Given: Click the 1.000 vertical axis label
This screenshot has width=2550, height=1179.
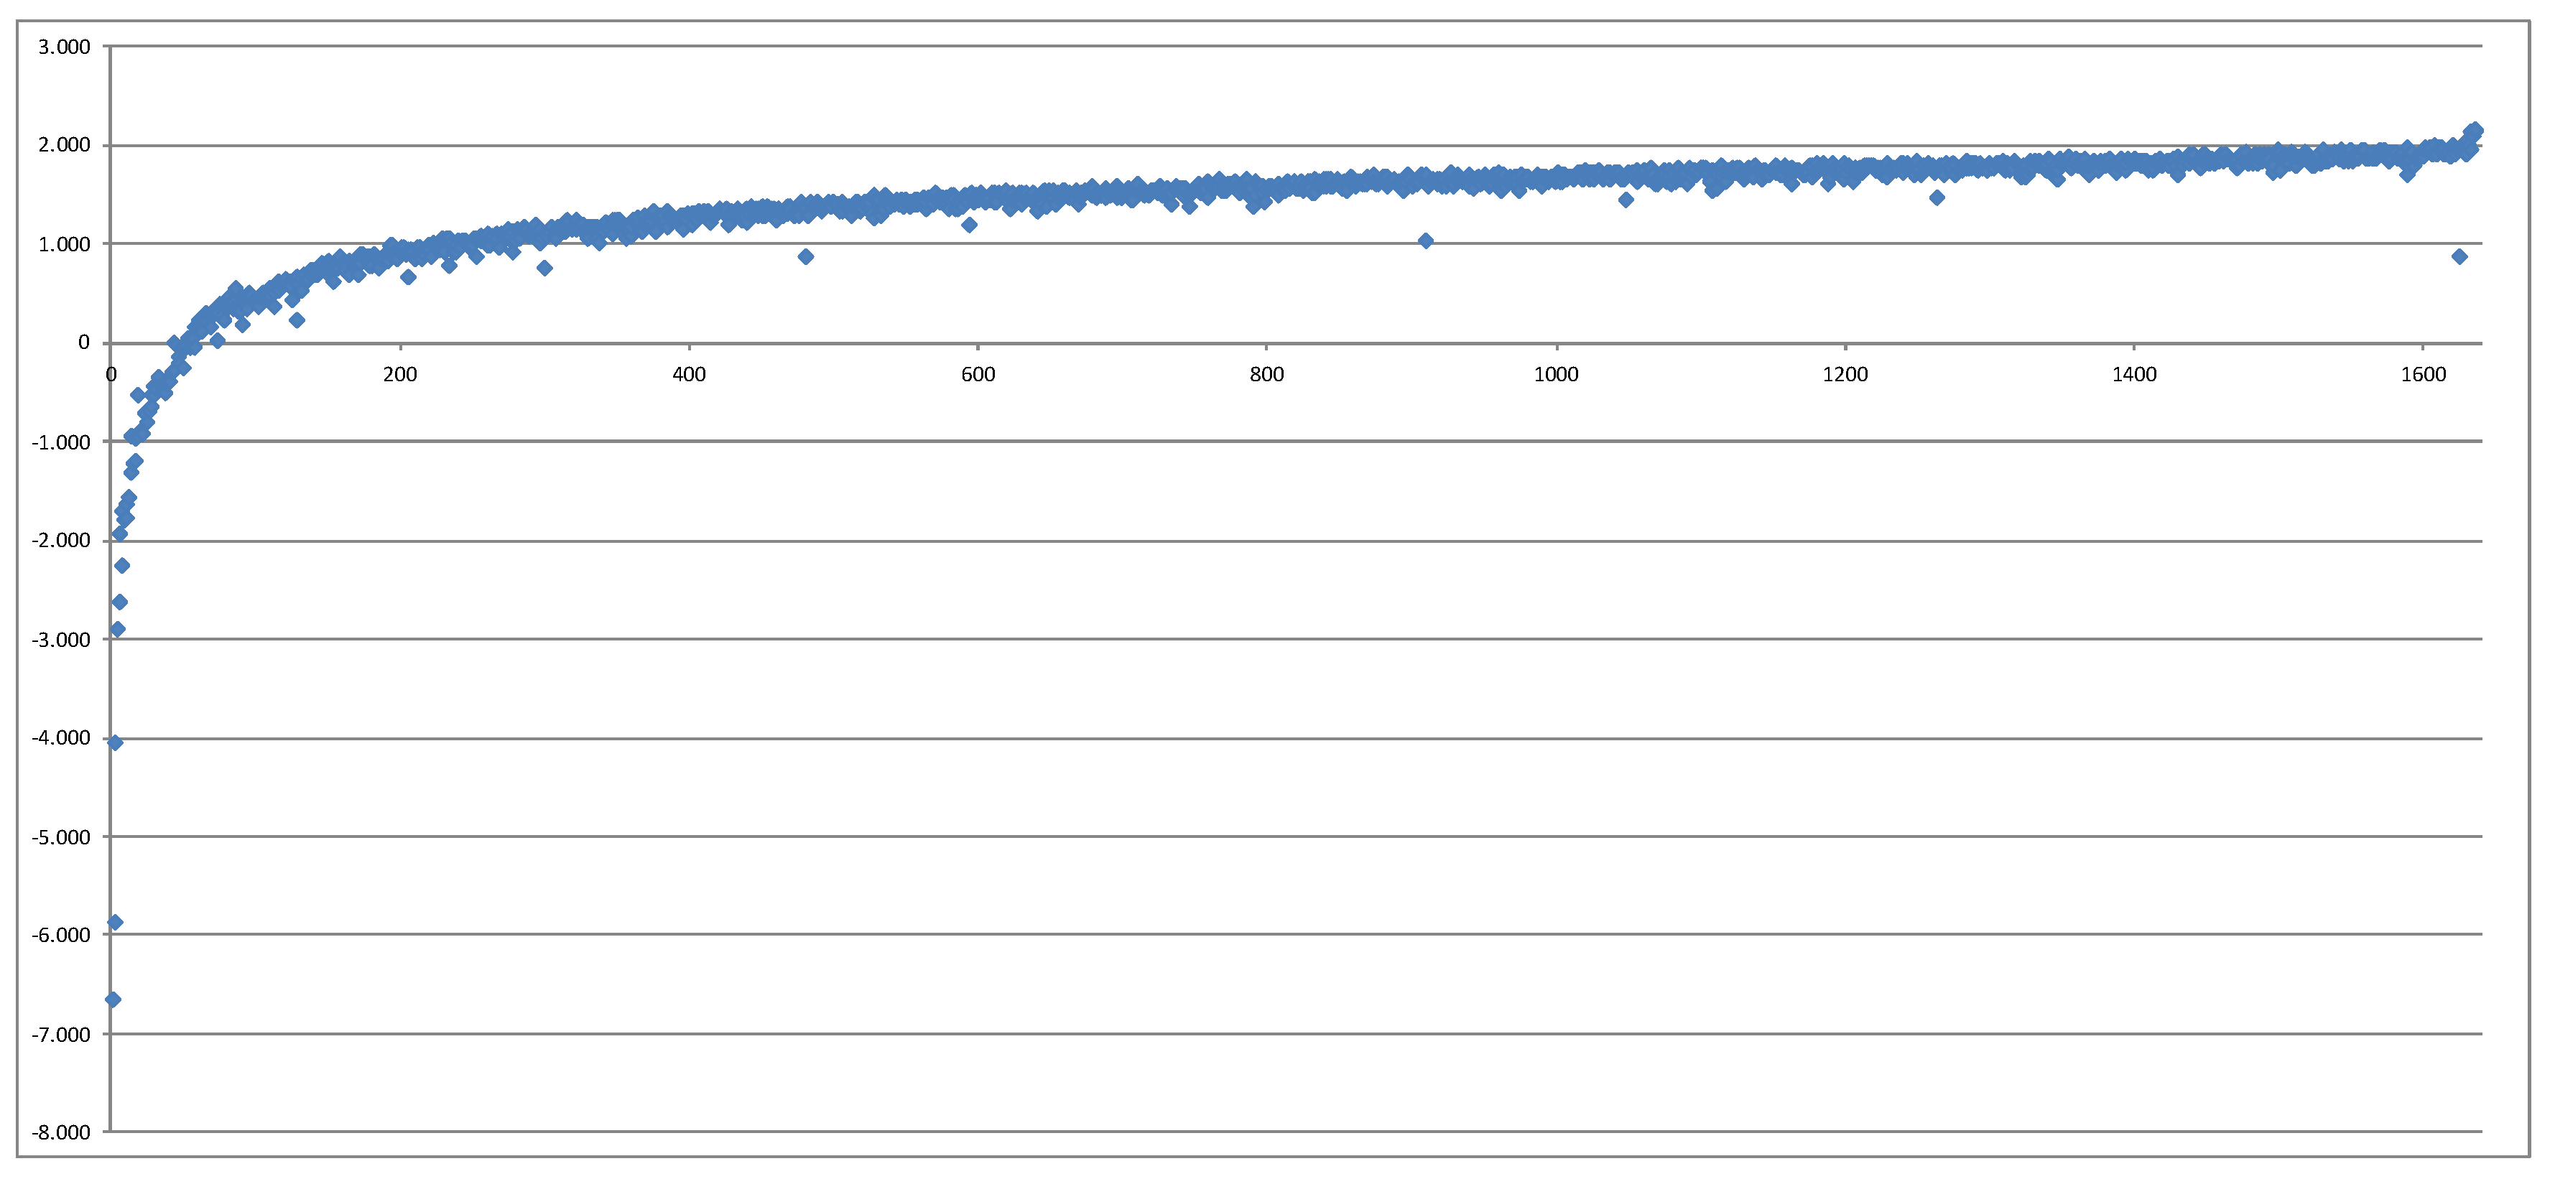Looking at the screenshot, I should pos(65,243).
